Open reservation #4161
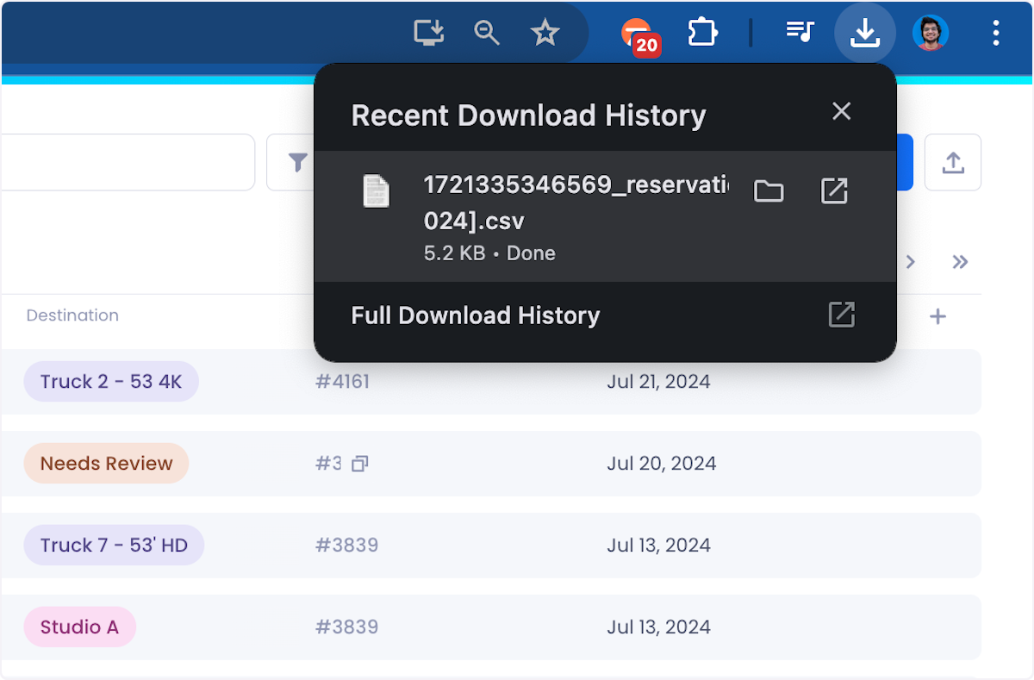 pos(342,382)
